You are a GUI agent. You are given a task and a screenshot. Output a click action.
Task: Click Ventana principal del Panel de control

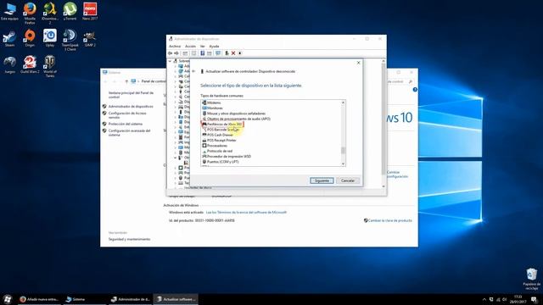coord(131,95)
